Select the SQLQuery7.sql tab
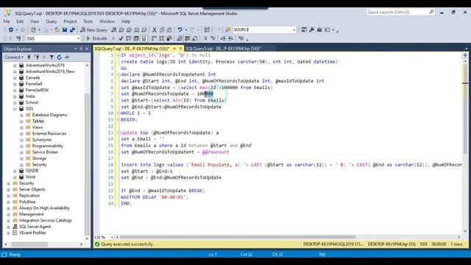471x265 pixels. [x=132, y=49]
